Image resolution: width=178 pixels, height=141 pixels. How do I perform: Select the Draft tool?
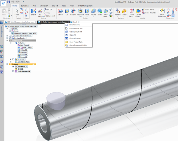tap(100, 12)
